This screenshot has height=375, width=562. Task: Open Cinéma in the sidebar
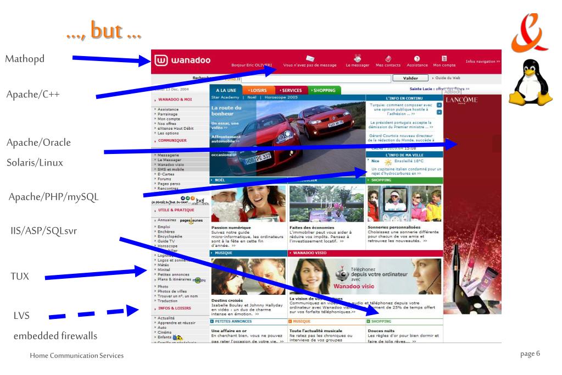164,332
